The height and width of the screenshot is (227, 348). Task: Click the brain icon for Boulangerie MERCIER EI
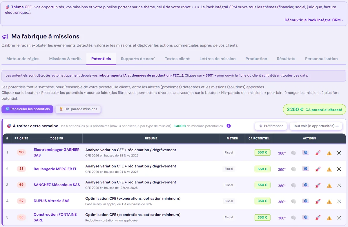293,169
